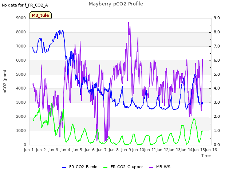Click the blue FR_CO2_B-mid peak near Jun 3
233x174 pixels.
[60, 30]
